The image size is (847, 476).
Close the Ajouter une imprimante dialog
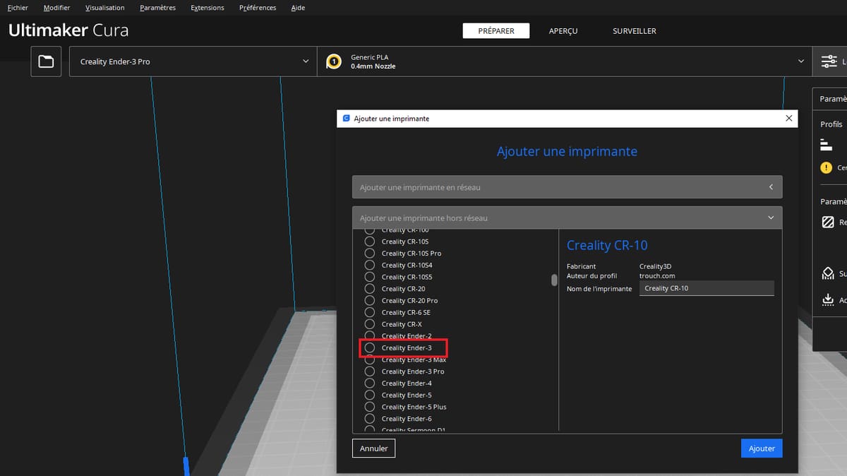click(x=789, y=119)
